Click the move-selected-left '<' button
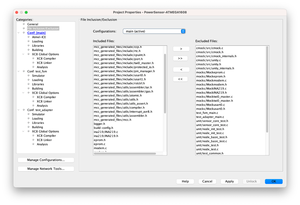Image resolution: width=300 pixels, height=205 pixels. [x=181, y=70]
